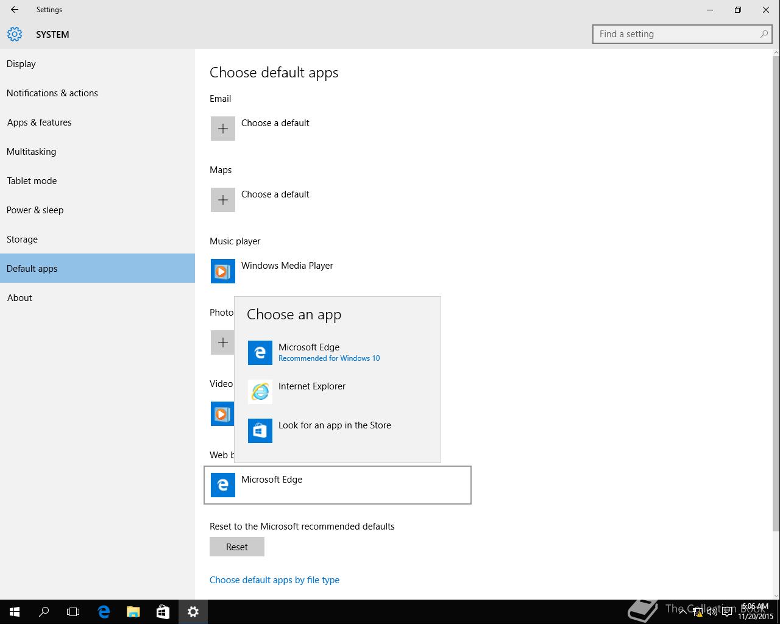Open Notifications & actions
This screenshot has height=624, width=780.
97,93
